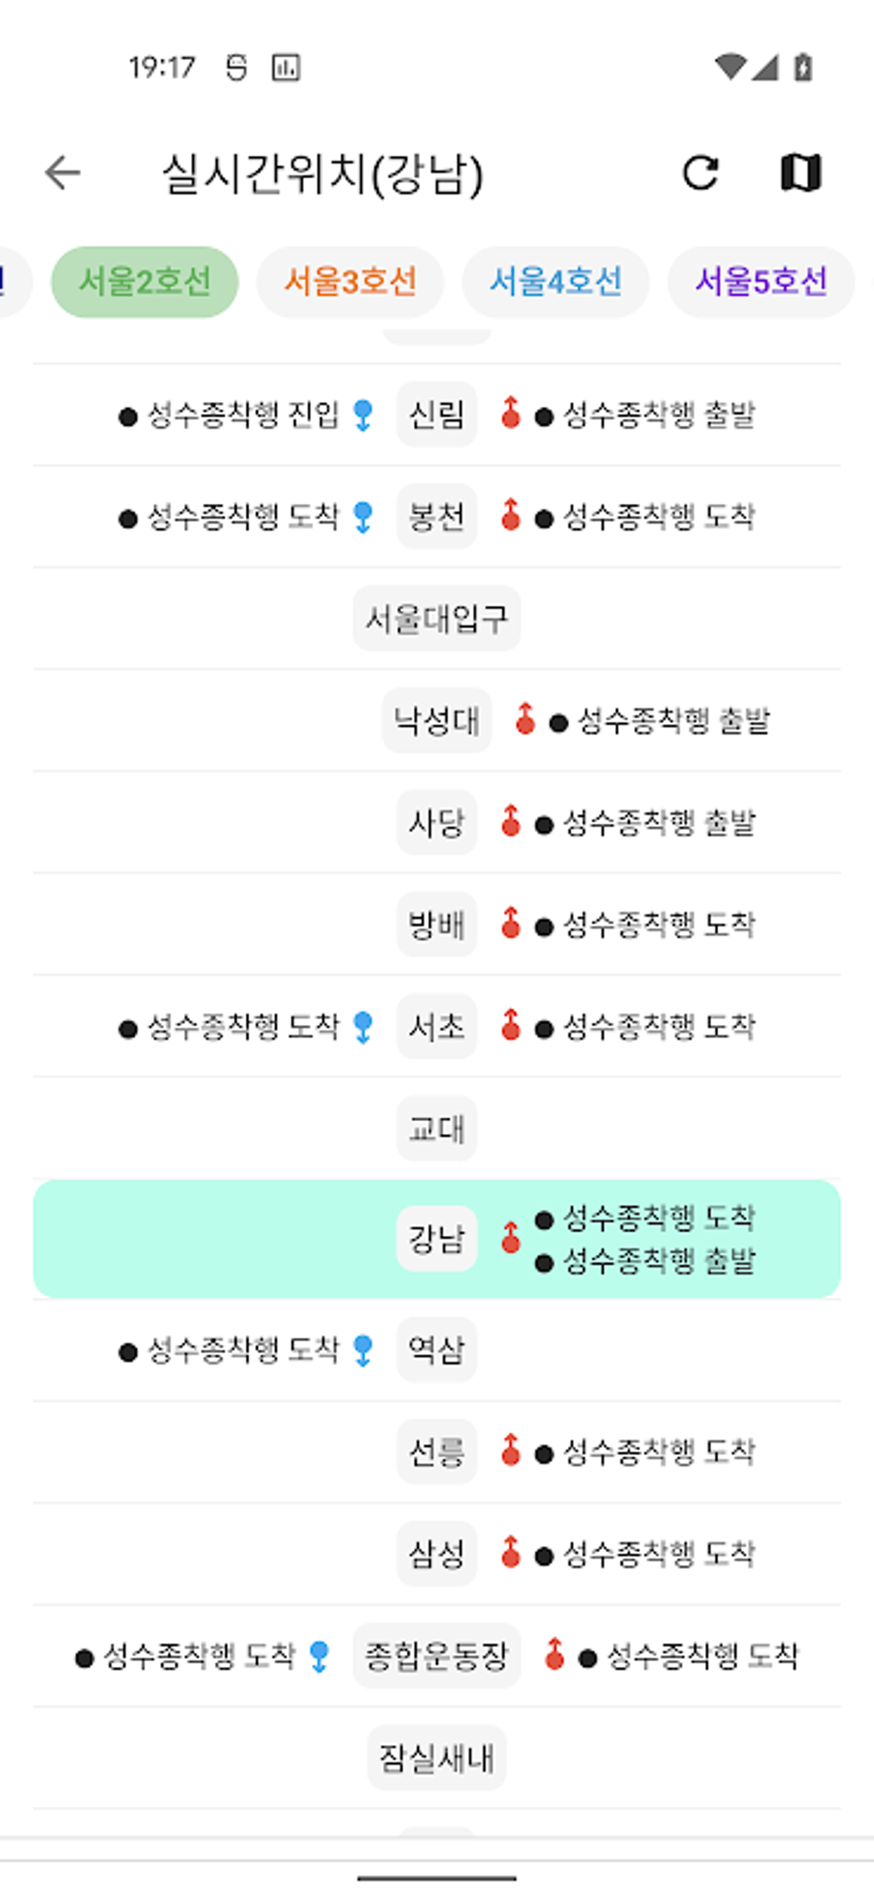The height and width of the screenshot is (1895, 874).
Task: Tap the battery icon in status bar
Action: 803,67
